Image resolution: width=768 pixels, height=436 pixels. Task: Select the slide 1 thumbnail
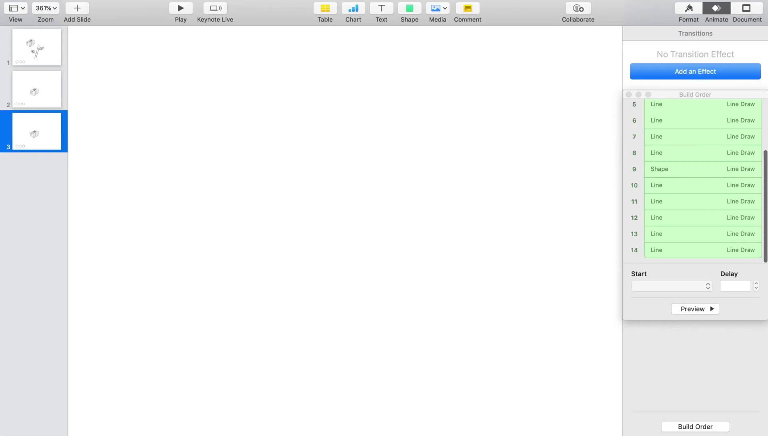(36, 47)
